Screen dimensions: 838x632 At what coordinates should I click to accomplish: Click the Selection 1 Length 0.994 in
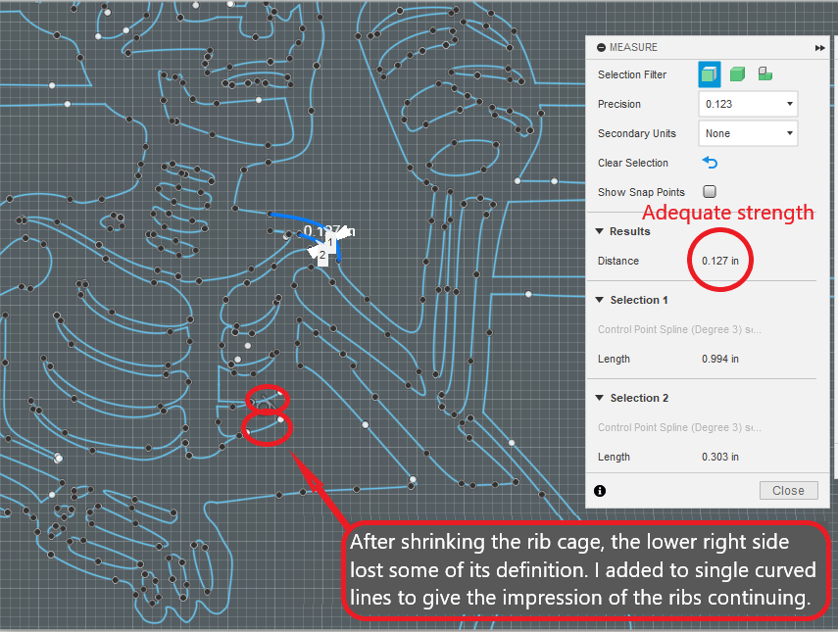(719, 359)
